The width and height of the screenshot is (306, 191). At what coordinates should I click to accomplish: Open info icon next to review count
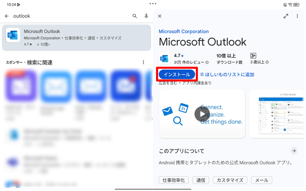207,62
